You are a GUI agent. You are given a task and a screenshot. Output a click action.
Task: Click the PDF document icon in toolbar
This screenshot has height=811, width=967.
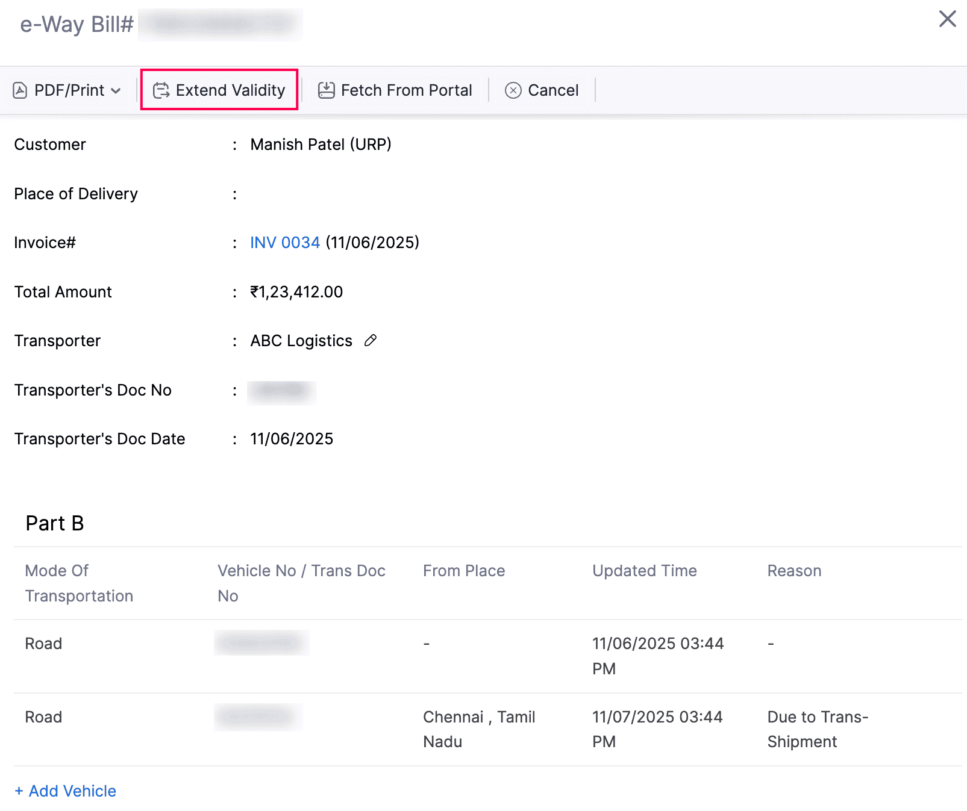coord(20,90)
